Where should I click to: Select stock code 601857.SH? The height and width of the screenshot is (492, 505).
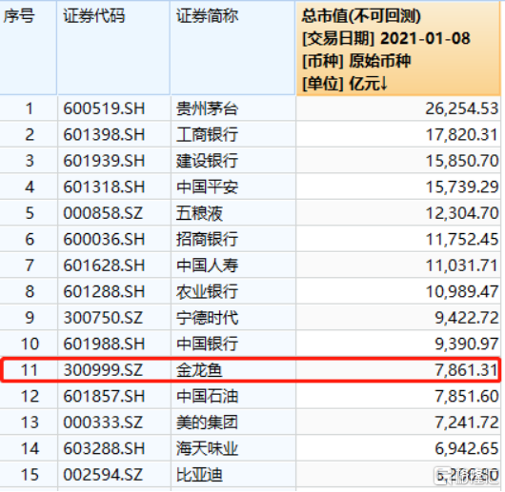[104, 396]
